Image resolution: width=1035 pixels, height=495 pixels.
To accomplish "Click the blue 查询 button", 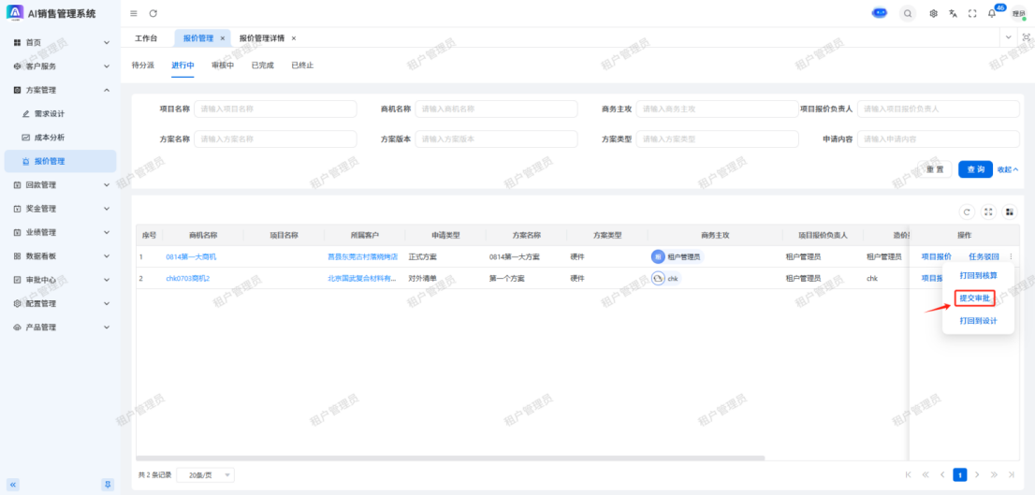I will (x=975, y=169).
